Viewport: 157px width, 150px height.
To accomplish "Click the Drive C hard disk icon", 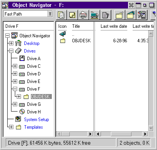I will click(22, 67).
